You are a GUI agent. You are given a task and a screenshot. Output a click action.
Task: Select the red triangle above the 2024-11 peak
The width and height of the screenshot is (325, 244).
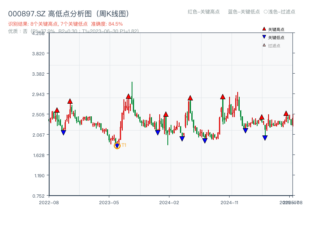[223, 97]
